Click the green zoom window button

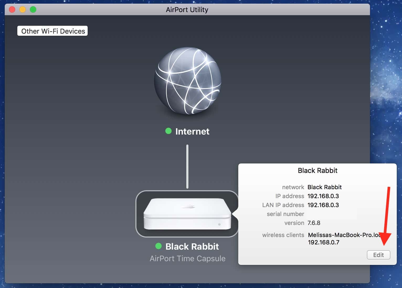(x=33, y=10)
